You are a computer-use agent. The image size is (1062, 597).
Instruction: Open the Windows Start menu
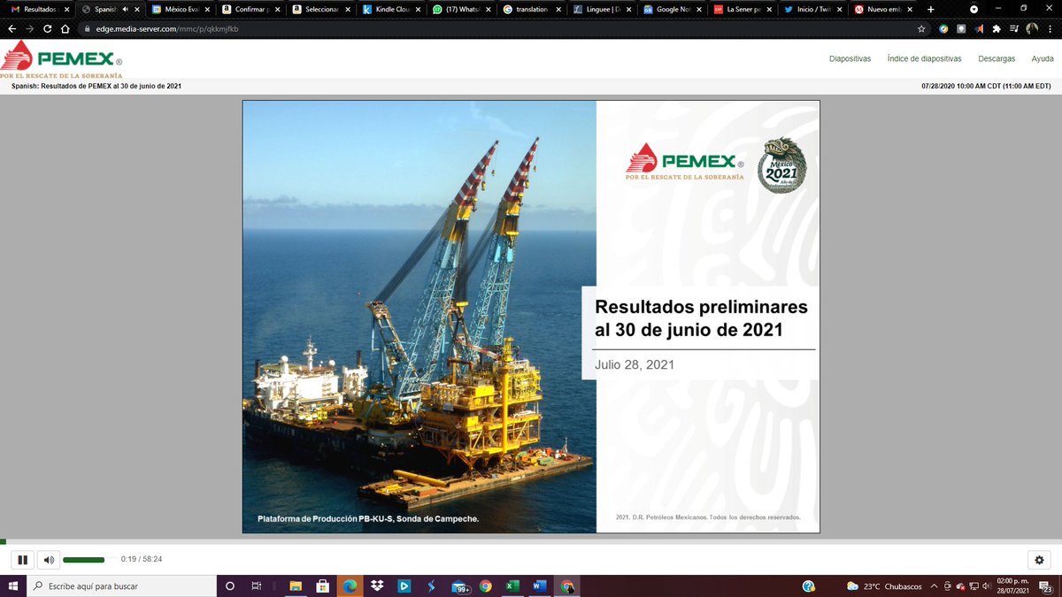coord(13,586)
